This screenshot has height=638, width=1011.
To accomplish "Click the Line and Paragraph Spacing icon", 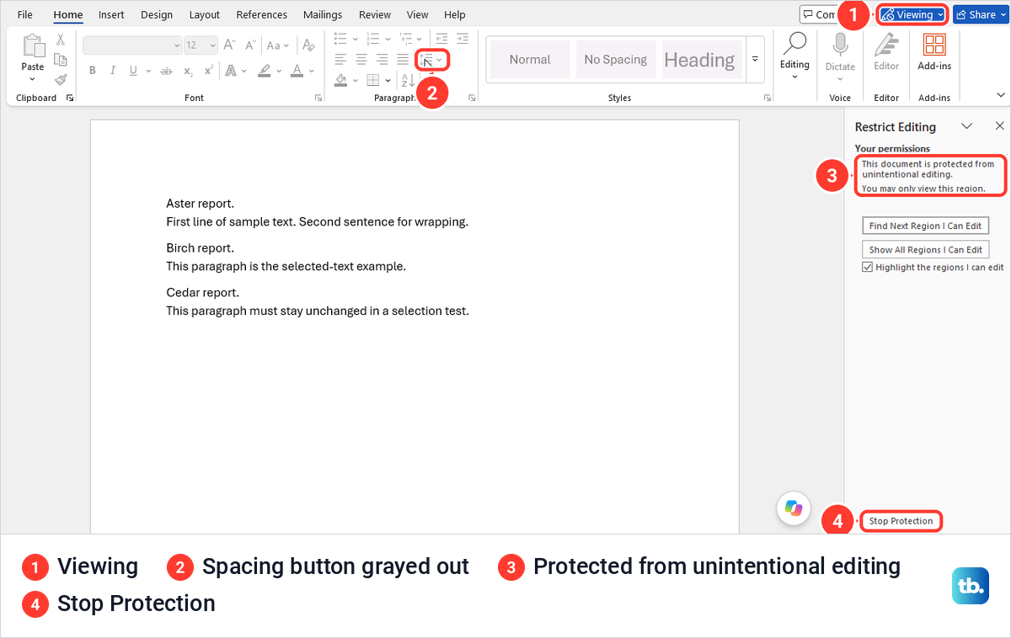I will (427, 60).
